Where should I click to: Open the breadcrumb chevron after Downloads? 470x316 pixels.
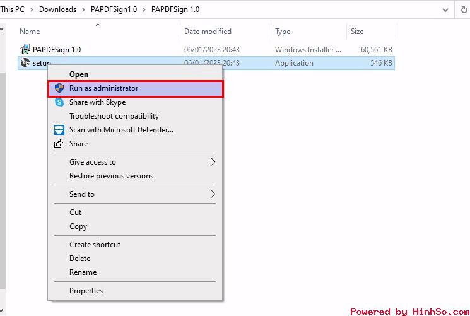click(84, 9)
